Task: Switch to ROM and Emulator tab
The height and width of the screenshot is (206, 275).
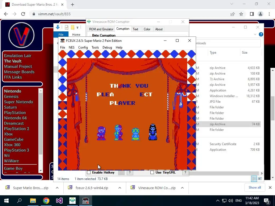Action: click(101, 29)
